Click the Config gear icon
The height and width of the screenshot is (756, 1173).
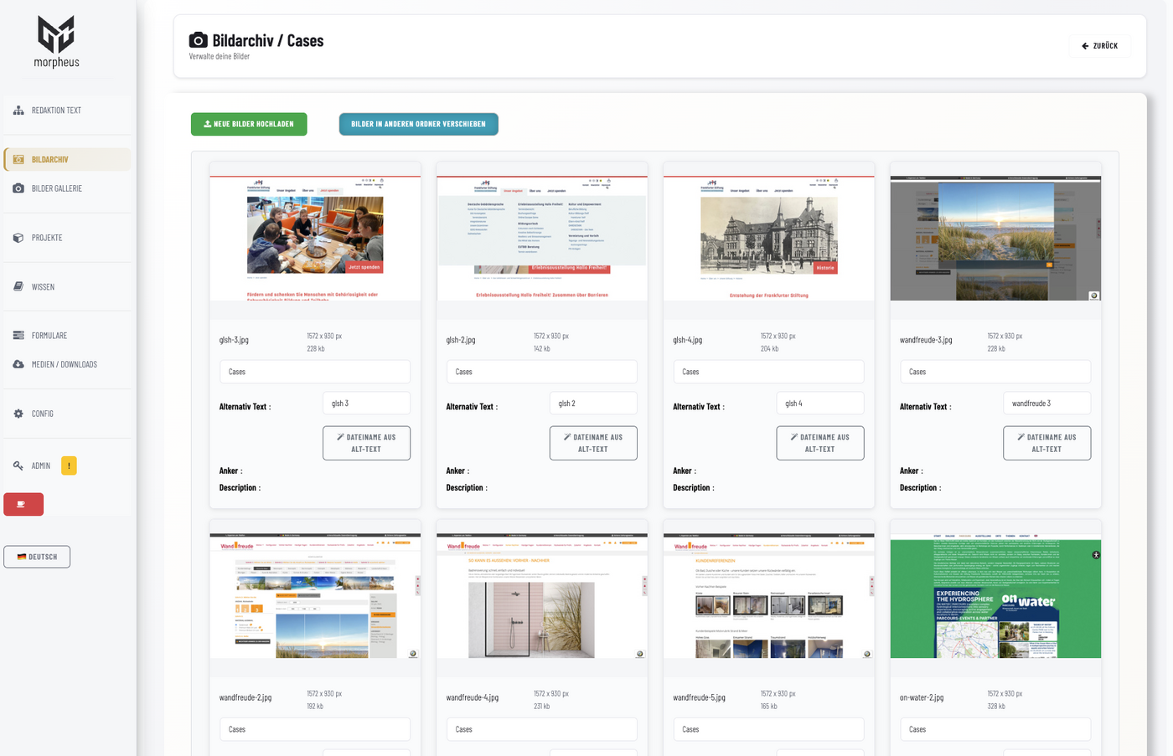[x=18, y=414]
